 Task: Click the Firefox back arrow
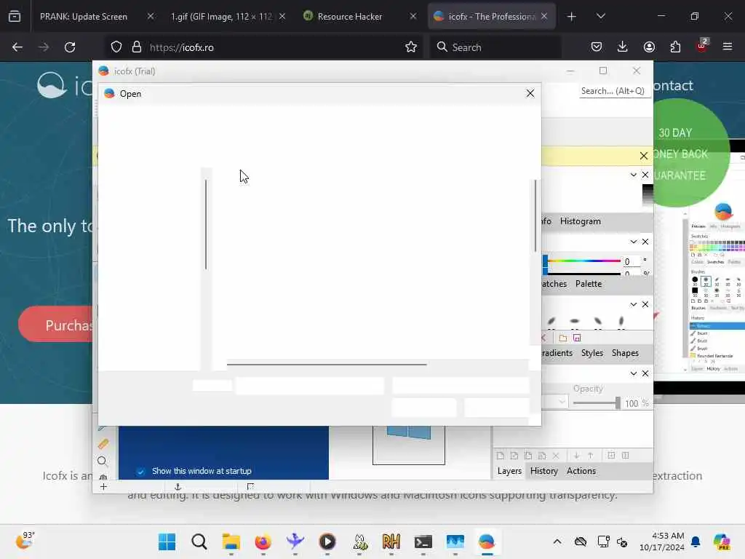point(17,47)
